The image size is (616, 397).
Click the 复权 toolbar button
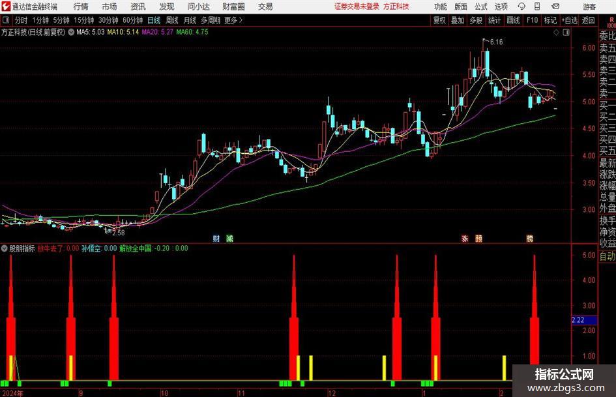439,20
